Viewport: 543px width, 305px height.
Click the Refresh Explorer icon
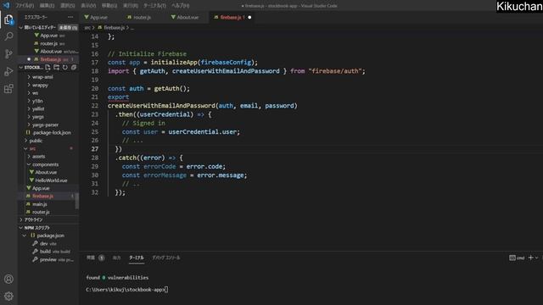pos(65,68)
